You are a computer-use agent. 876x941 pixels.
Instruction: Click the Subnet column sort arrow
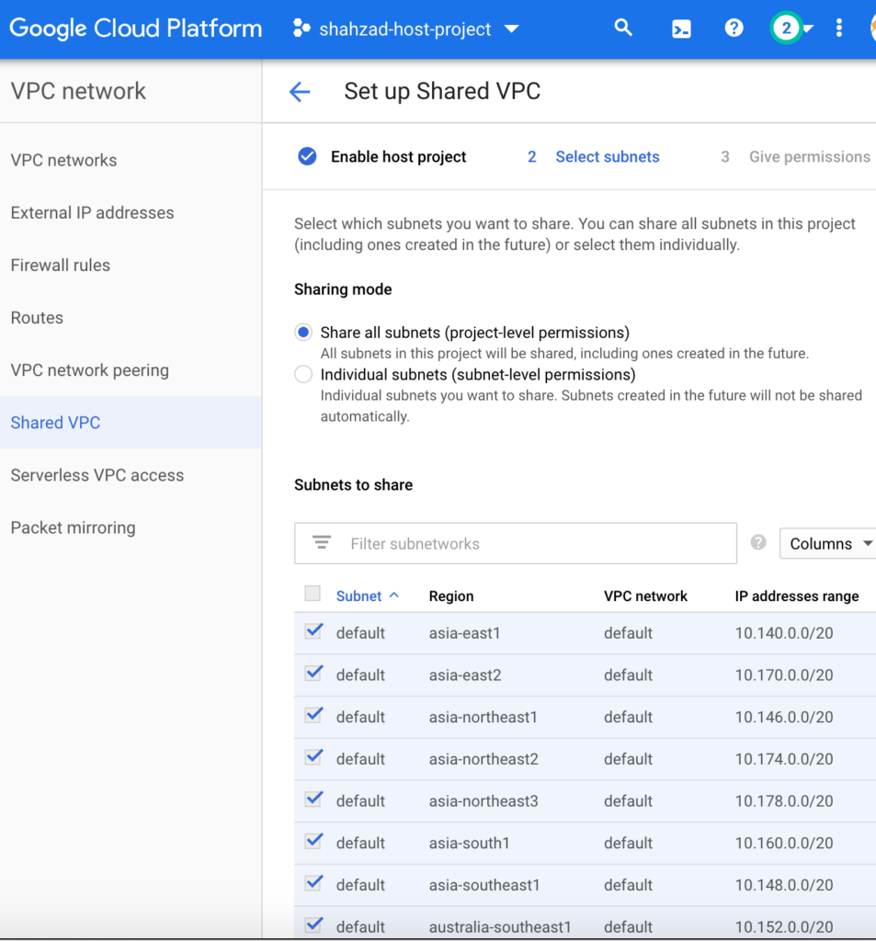[393, 595]
